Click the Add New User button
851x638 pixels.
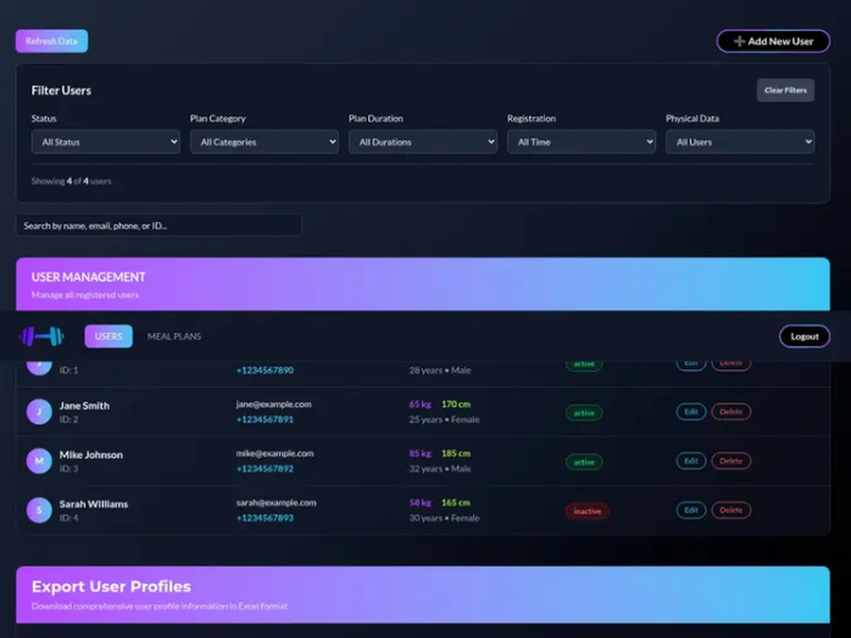tap(774, 41)
